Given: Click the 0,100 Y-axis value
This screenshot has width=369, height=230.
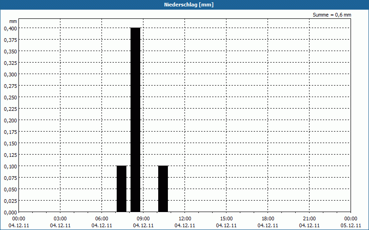Looking at the screenshot, I should coord(10,167).
